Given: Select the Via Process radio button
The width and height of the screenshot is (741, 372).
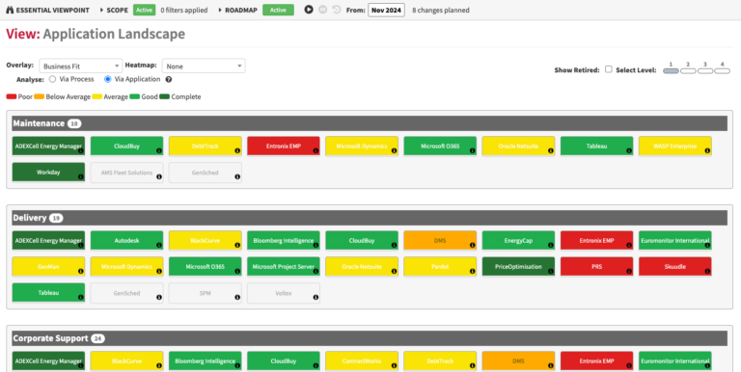Looking at the screenshot, I should [x=52, y=79].
